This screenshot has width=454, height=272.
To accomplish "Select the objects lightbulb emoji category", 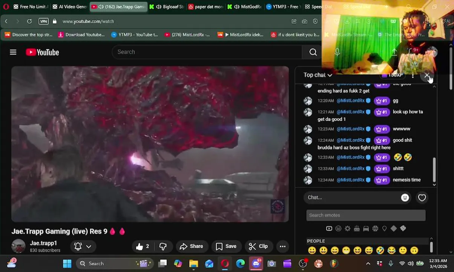I will pos(384,229).
